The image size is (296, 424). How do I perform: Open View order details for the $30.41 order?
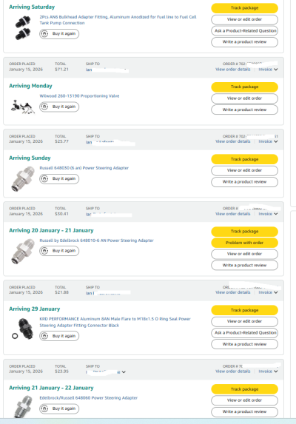(233, 214)
